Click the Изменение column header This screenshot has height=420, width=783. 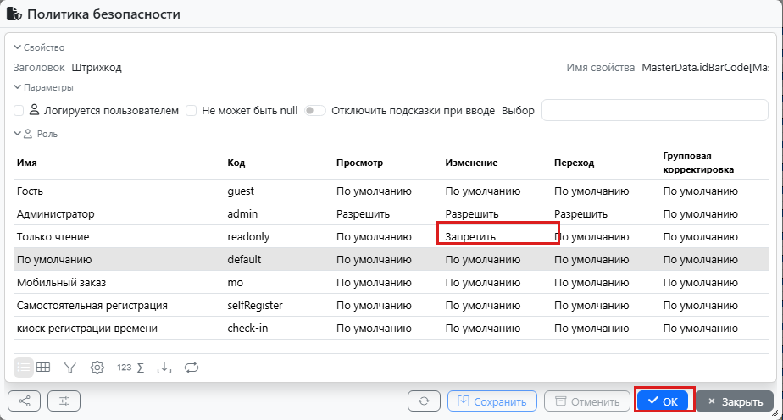click(471, 163)
